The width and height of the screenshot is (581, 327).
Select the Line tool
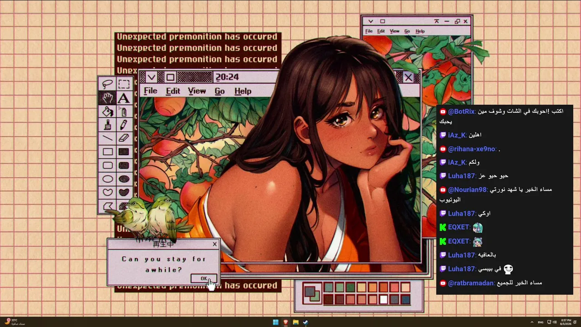click(x=108, y=138)
